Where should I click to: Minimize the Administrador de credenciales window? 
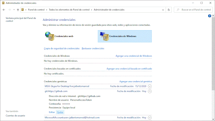pos(193,3)
